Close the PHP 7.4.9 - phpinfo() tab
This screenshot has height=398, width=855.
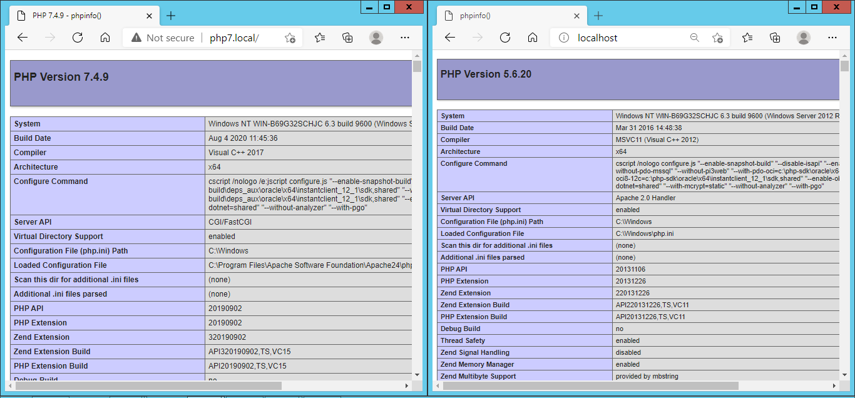pos(148,16)
